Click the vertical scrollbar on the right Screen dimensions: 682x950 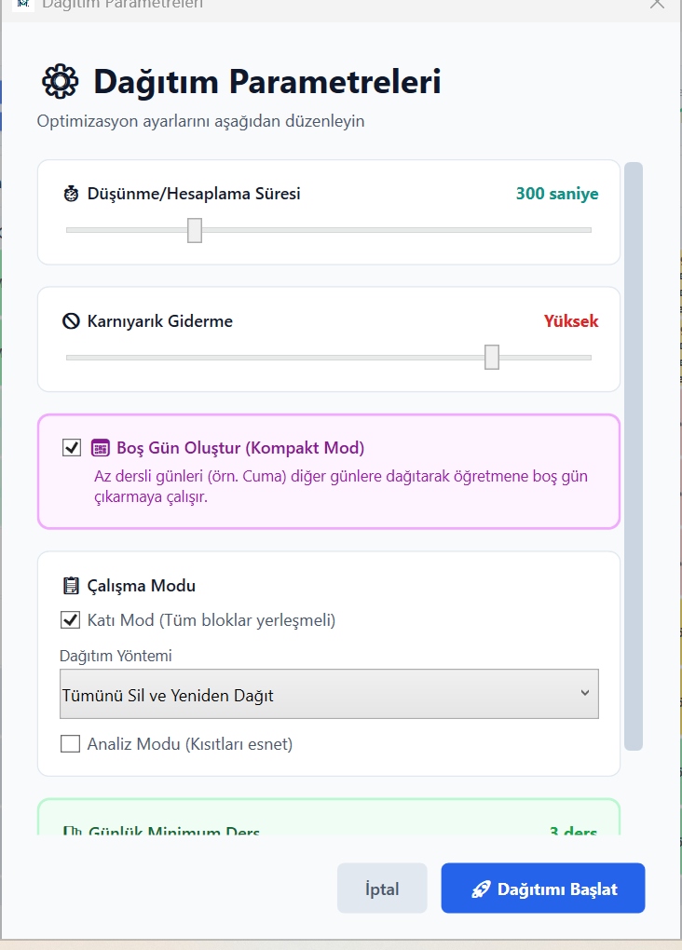tap(635, 456)
